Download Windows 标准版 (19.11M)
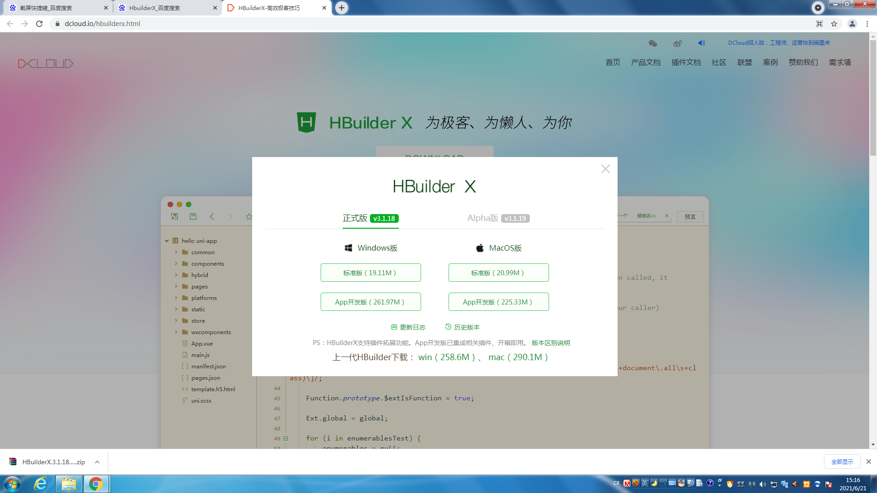The height and width of the screenshot is (493, 877). [x=370, y=273]
